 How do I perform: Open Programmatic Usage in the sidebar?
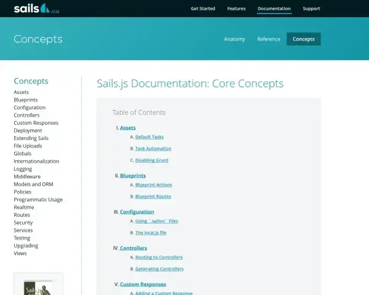tap(38, 200)
